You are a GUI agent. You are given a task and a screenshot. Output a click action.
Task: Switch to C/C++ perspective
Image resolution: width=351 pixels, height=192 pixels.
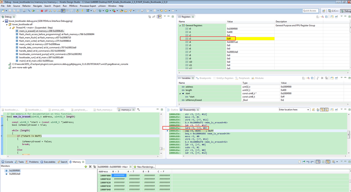(x=333, y=11)
